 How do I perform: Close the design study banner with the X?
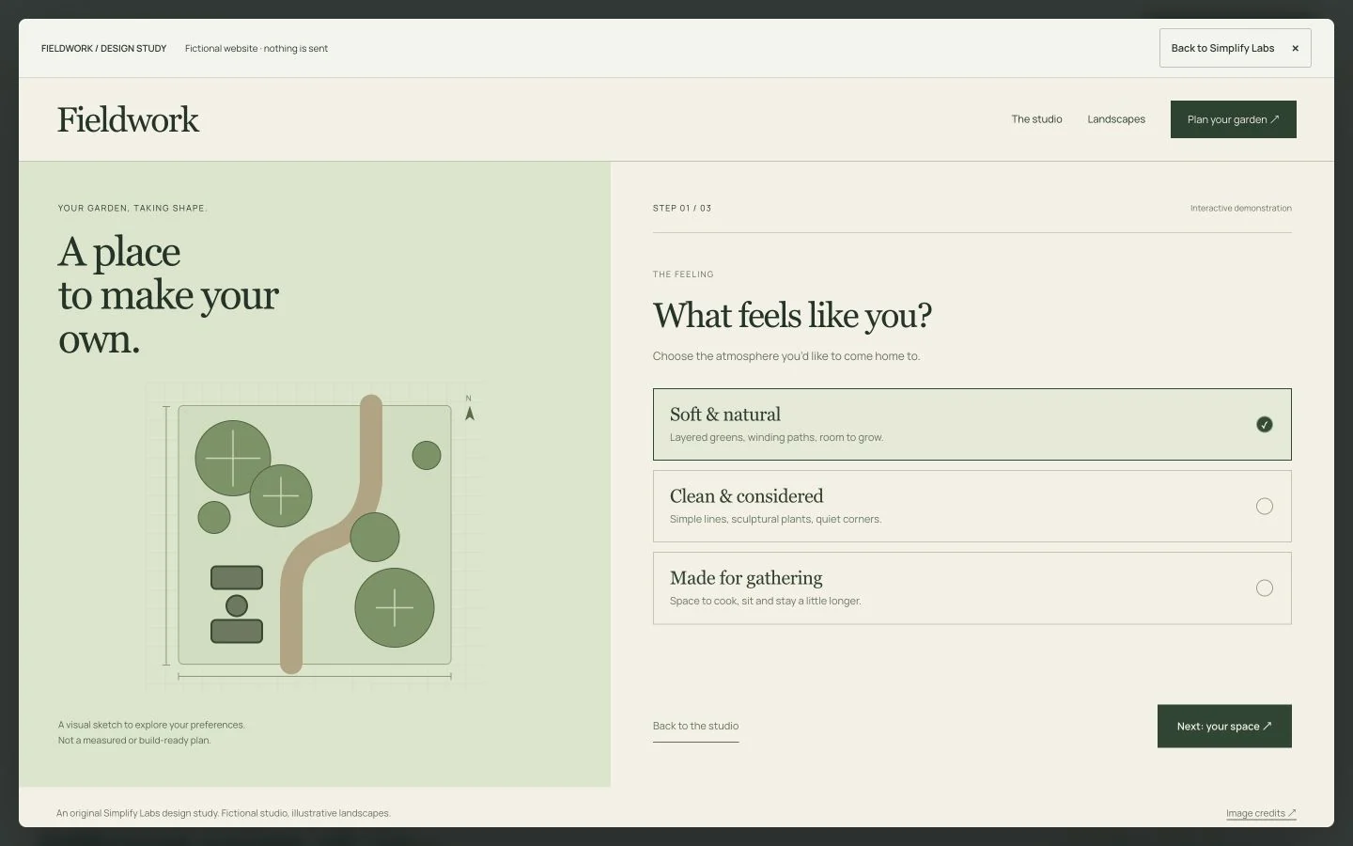tap(1295, 49)
